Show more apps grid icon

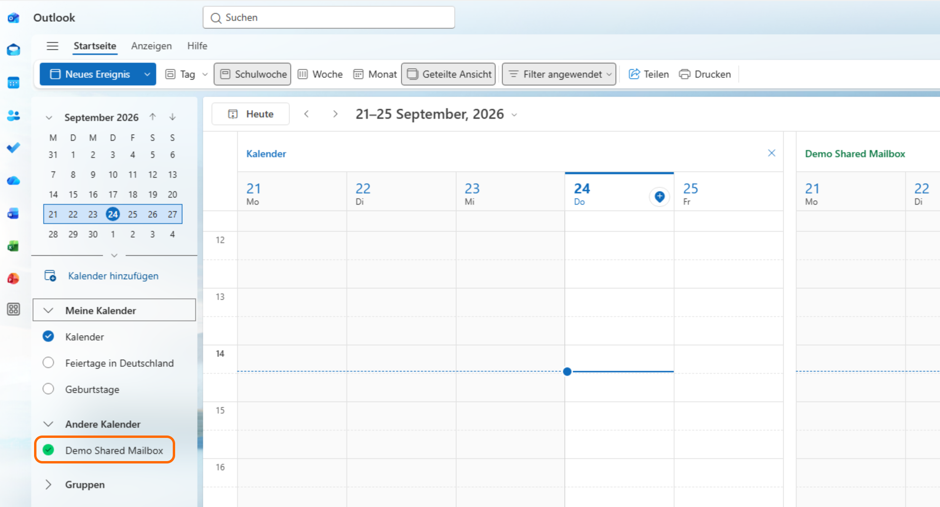[x=13, y=310]
